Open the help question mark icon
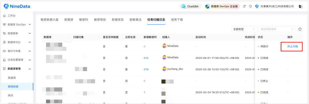Viewport: 309px width, 104px height. (250, 7)
